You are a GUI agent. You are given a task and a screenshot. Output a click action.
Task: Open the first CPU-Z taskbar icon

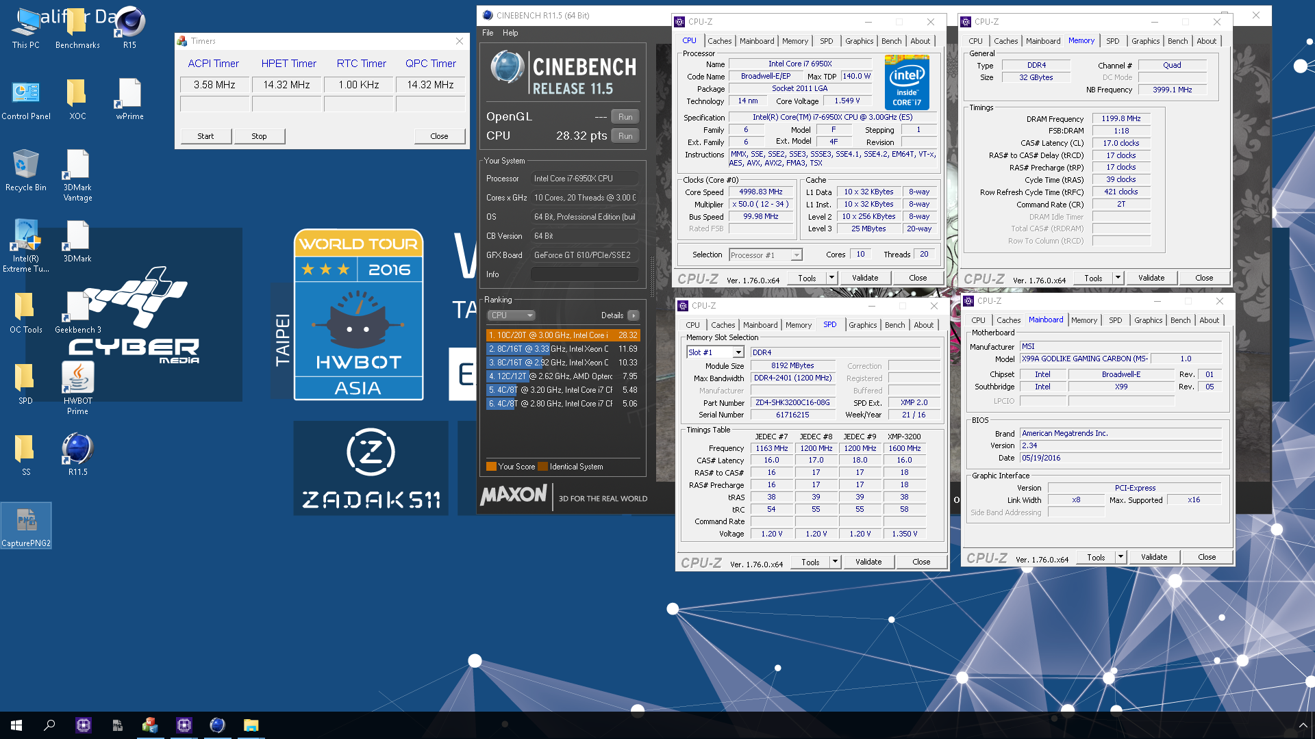pyautogui.click(x=84, y=725)
